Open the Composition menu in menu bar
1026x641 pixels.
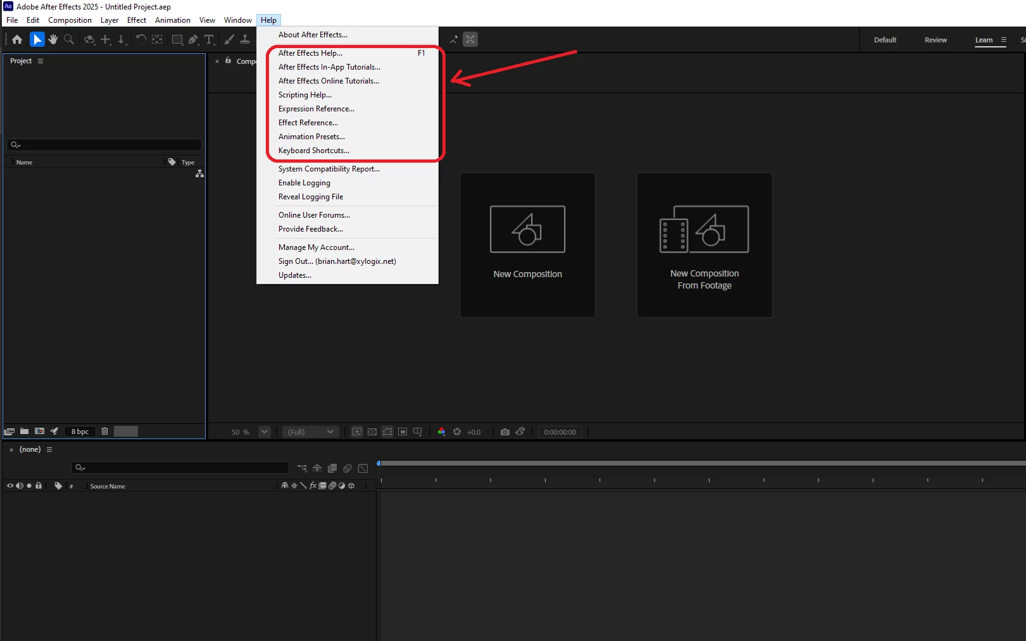point(70,20)
